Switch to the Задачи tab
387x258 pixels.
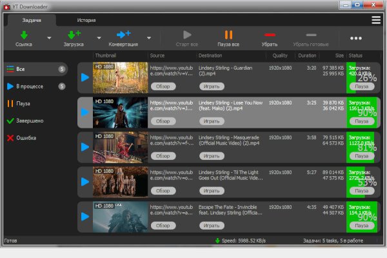(x=32, y=20)
